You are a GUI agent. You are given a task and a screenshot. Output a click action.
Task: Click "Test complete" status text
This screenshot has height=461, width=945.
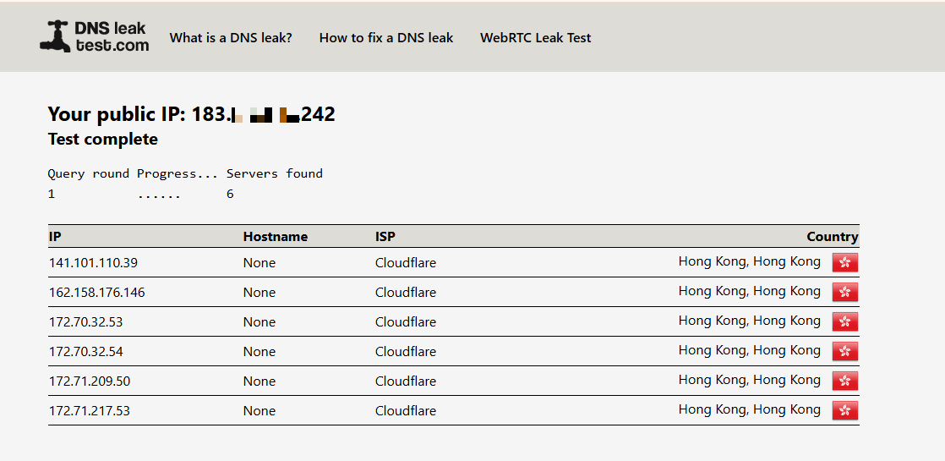(103, 140)
